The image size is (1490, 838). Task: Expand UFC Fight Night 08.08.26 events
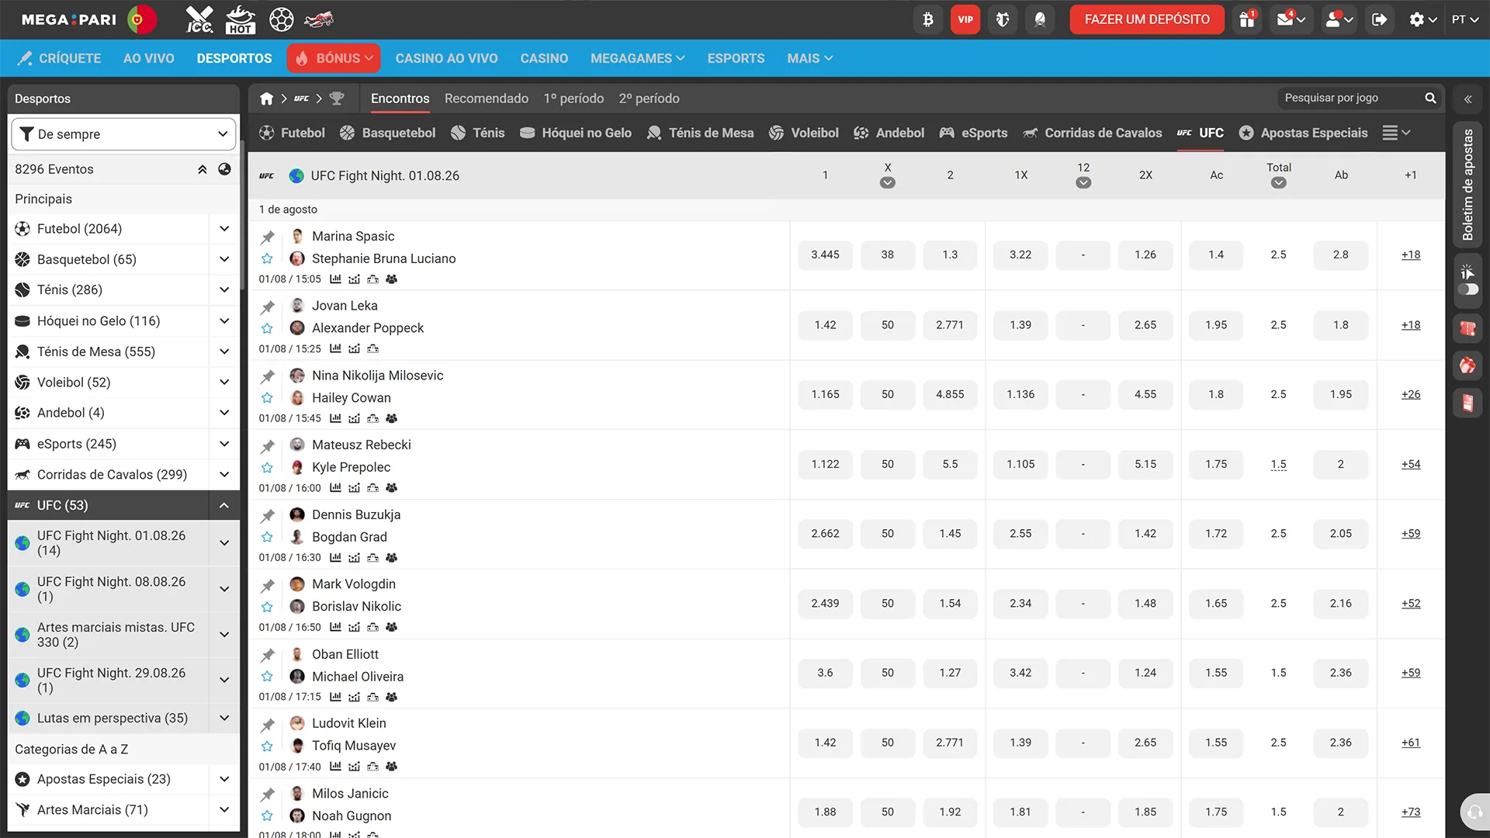(223, 589)
